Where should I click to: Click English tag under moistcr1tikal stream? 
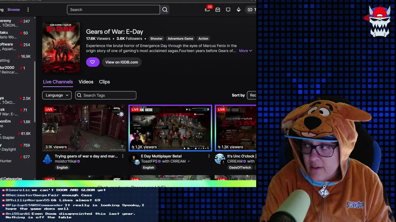pyautogui.click(x=62, y=167)
